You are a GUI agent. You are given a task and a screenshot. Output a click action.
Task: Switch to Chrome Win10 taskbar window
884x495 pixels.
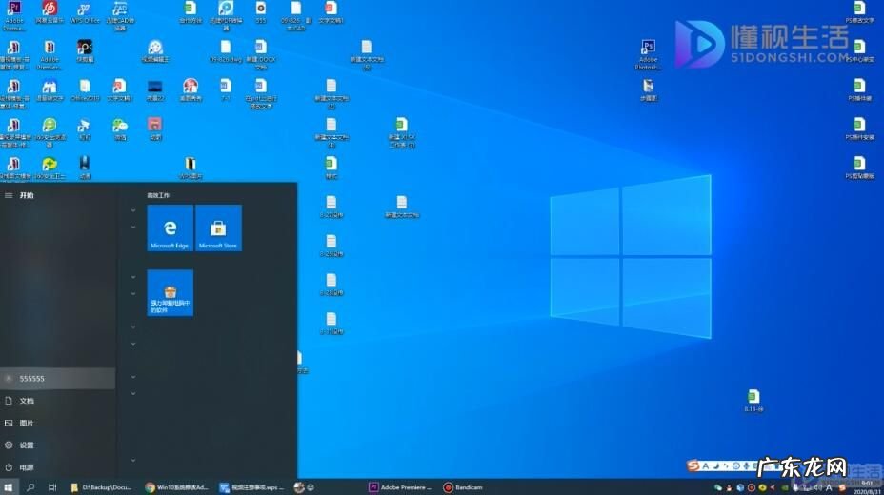click(176, 487)
